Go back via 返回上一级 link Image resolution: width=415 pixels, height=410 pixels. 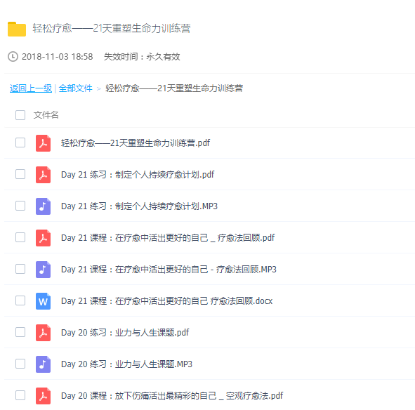pyautogui.click(x=31, y=88)
